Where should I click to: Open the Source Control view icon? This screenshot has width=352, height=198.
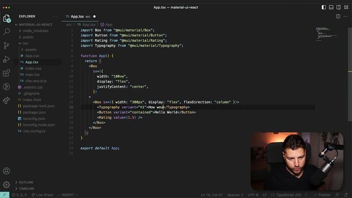[7, 45]
